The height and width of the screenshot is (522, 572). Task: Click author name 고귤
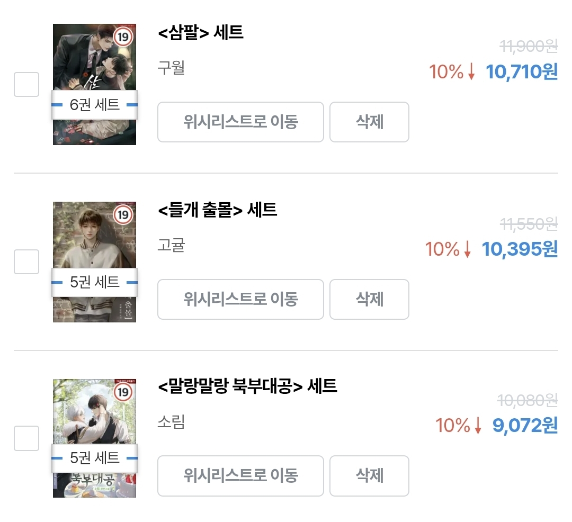tap(171, 246)
